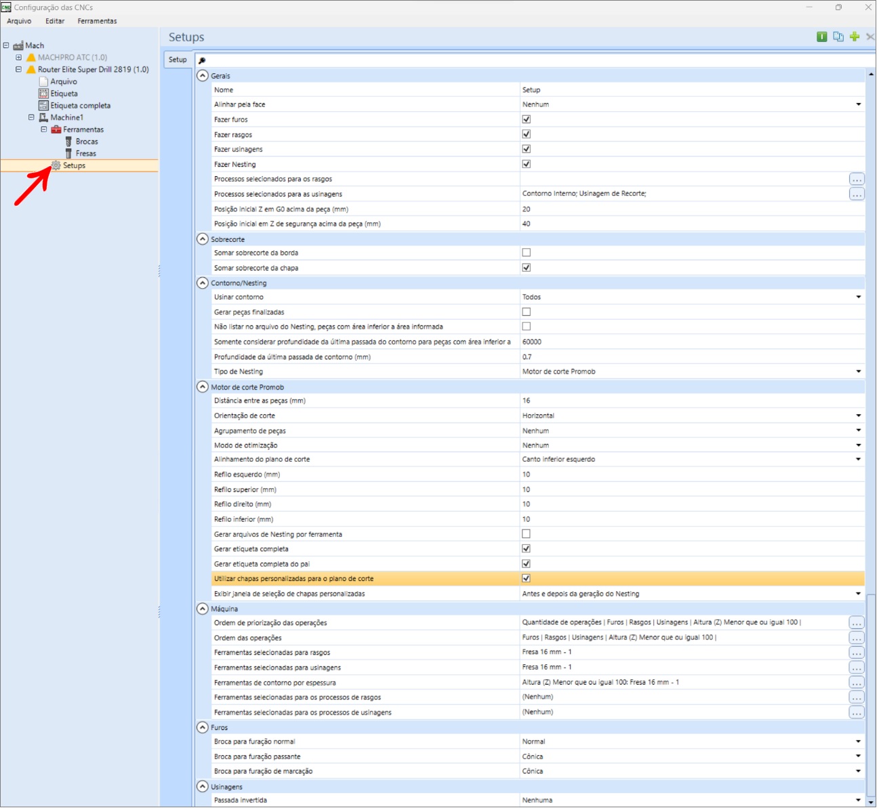Image resolution: width=879 pixels, height=810 pixels.
Task: Click the Router Elite Super Drill yellow icon
Action: click(x=30, y=69)
